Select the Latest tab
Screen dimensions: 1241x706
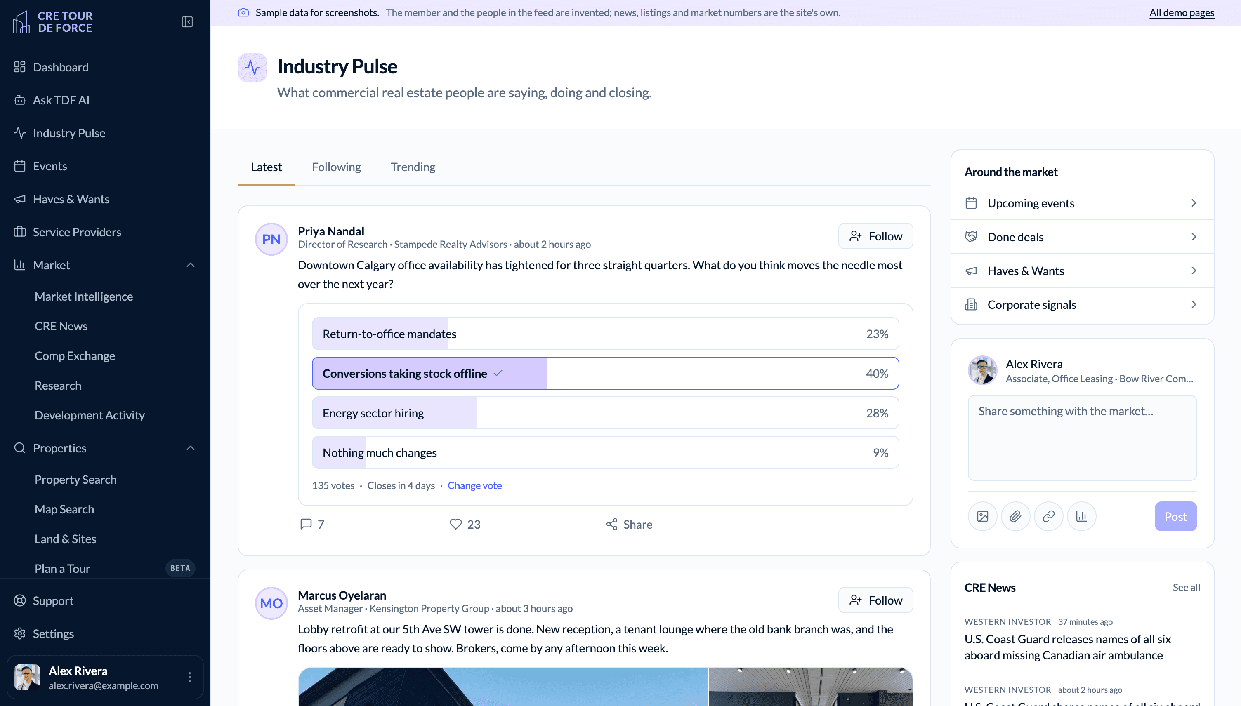pos(266,167)
